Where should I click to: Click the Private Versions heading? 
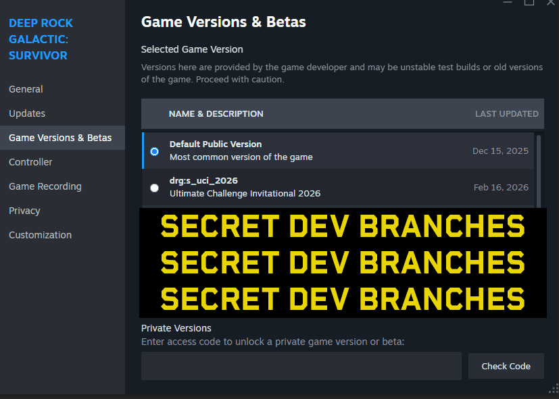(176, 328)
